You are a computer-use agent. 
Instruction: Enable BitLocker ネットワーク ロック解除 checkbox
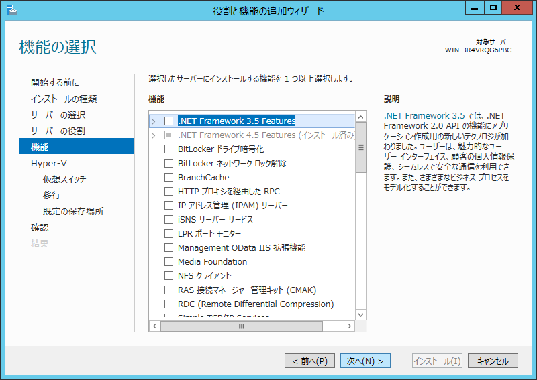pyautogui.click(x=168, y=163)
